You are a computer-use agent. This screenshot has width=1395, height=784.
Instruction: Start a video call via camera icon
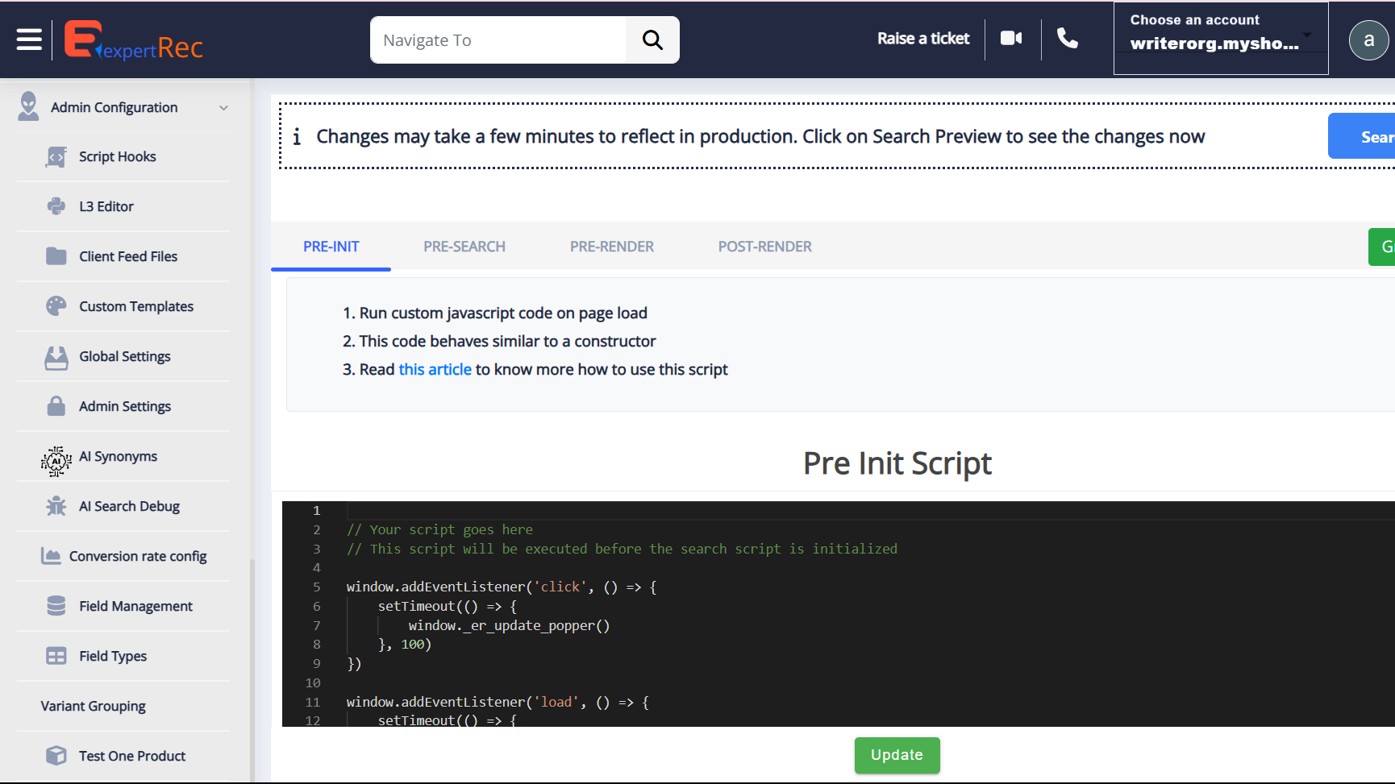pyautogui.click(x=1011, y=39)
